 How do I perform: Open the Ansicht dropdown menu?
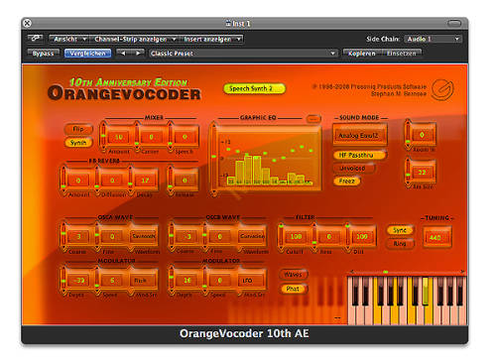click(68, 39)
